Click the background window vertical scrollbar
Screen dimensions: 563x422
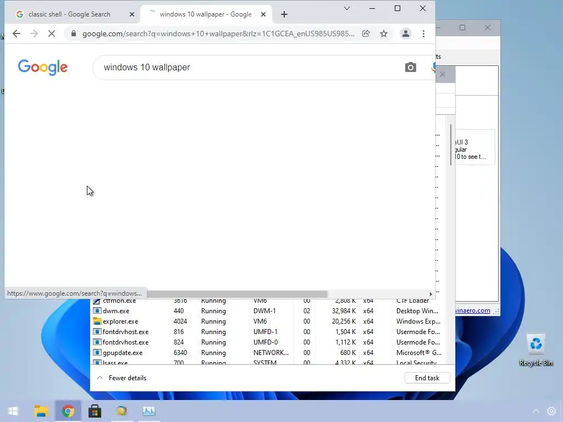pos(451,145)
